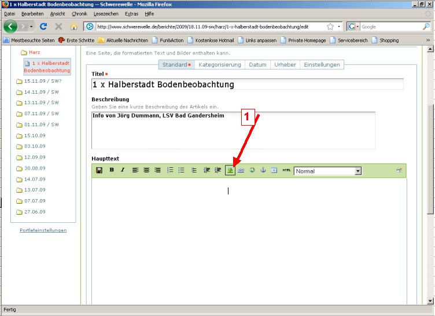Open the Einstellungen tab
The height and width of the screenshot is (316, 435).
click(x=322, y=65)
